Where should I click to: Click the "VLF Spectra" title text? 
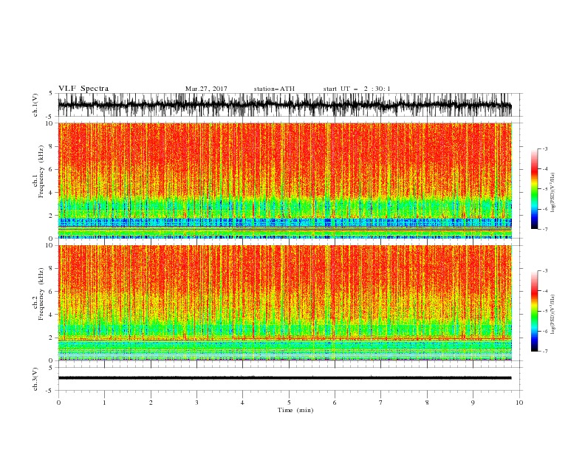83,89
